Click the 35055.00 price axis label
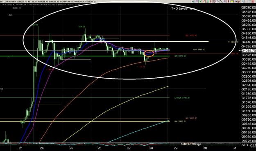Image resolution: width=256 pixels, height=151 pixels. point(249,29)
